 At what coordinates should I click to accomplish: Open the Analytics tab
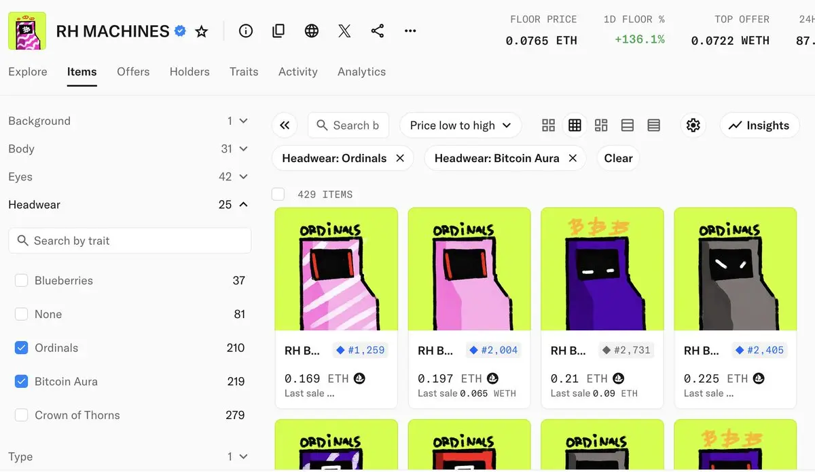tap(361, 71)
